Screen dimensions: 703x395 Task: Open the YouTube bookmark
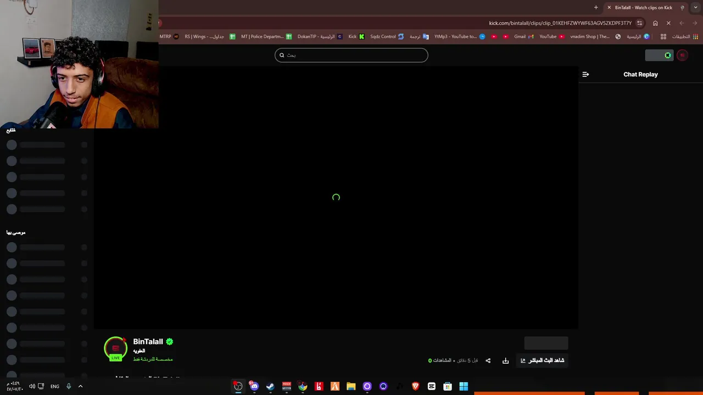click(x=552, y=37)
